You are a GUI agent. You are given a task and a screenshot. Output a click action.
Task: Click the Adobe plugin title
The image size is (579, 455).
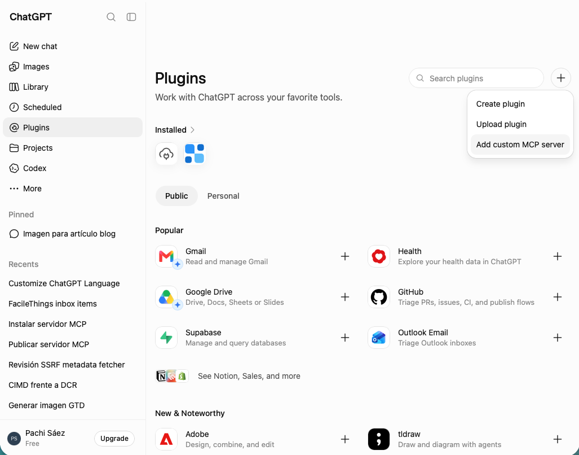click(197, 434)
